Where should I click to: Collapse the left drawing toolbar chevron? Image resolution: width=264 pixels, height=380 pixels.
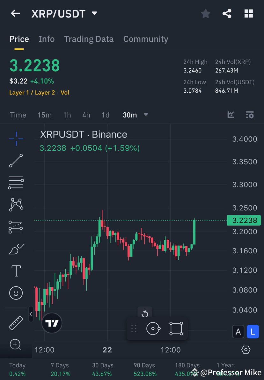[x=31, y=314]
